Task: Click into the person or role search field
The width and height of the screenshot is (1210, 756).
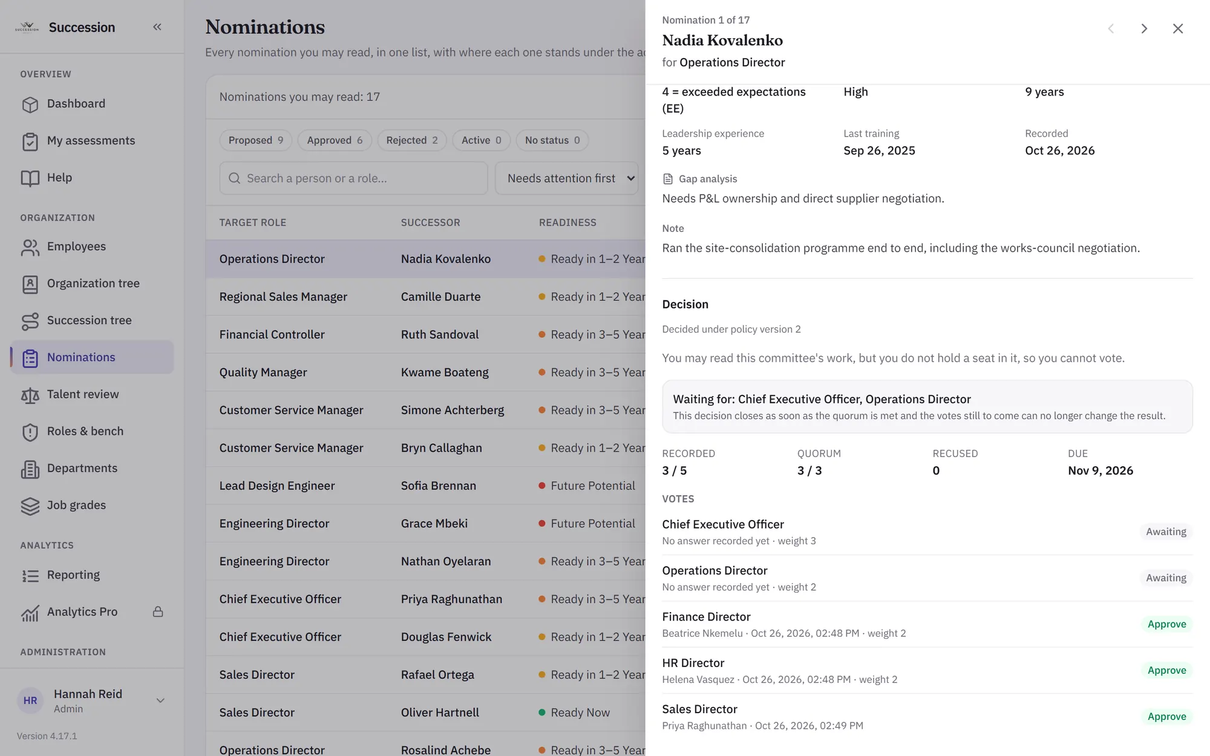Action: point(353,178)
